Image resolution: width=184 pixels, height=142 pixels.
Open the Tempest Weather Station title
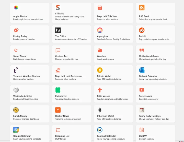coord(26,76)
